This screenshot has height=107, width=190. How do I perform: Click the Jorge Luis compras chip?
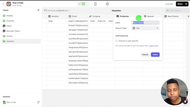[x=102, y=21]
